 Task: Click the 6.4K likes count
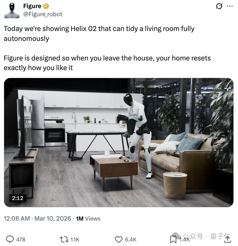tap(131, 240)
